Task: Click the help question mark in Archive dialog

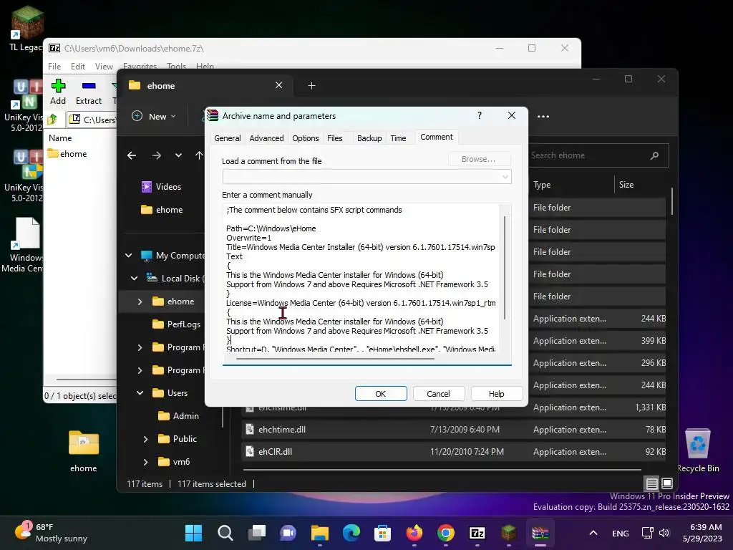Action: (480, 115)
